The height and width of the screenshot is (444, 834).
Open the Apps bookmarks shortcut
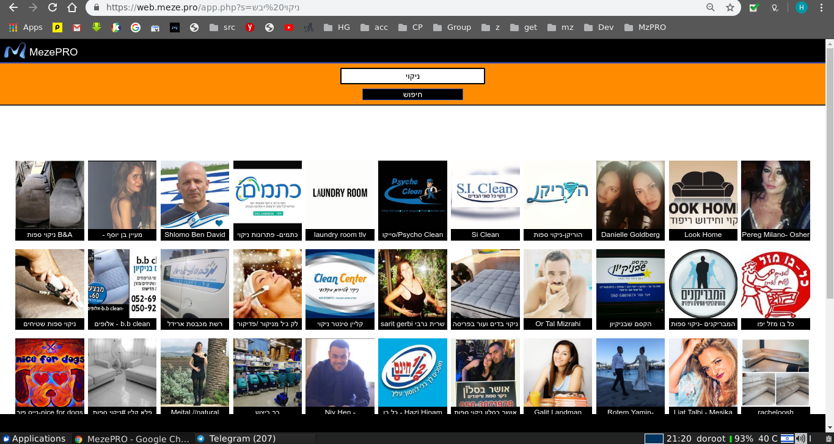tap(26, 27)
